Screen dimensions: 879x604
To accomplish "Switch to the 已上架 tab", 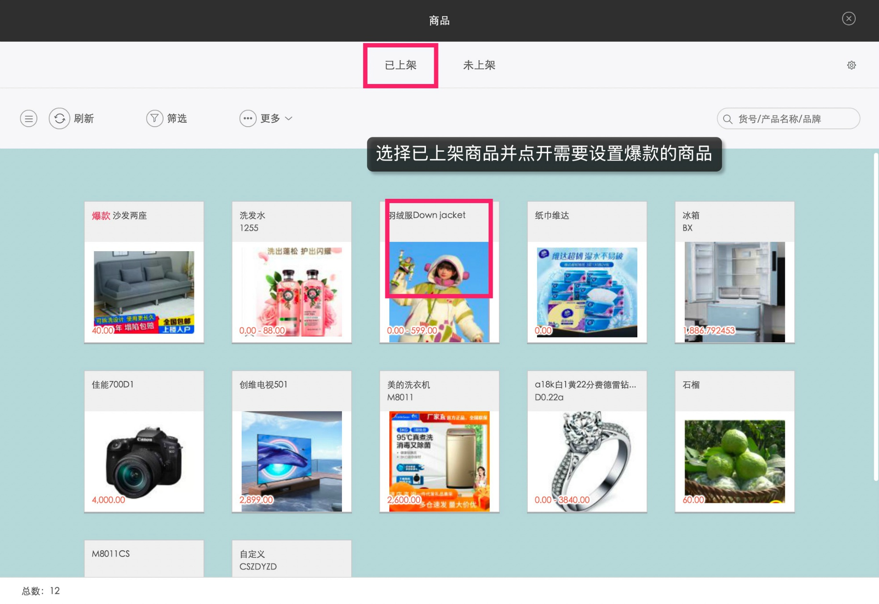I will coord(400,65).
